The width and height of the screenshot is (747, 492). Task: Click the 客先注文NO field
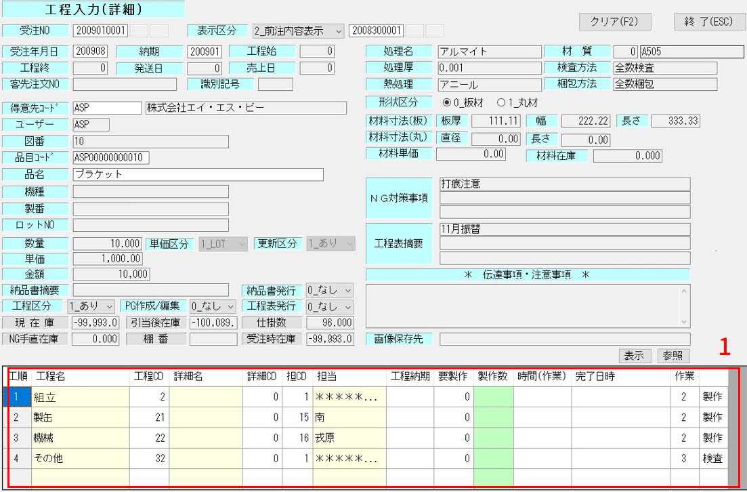pyautogui.click(x=125, y=85)
